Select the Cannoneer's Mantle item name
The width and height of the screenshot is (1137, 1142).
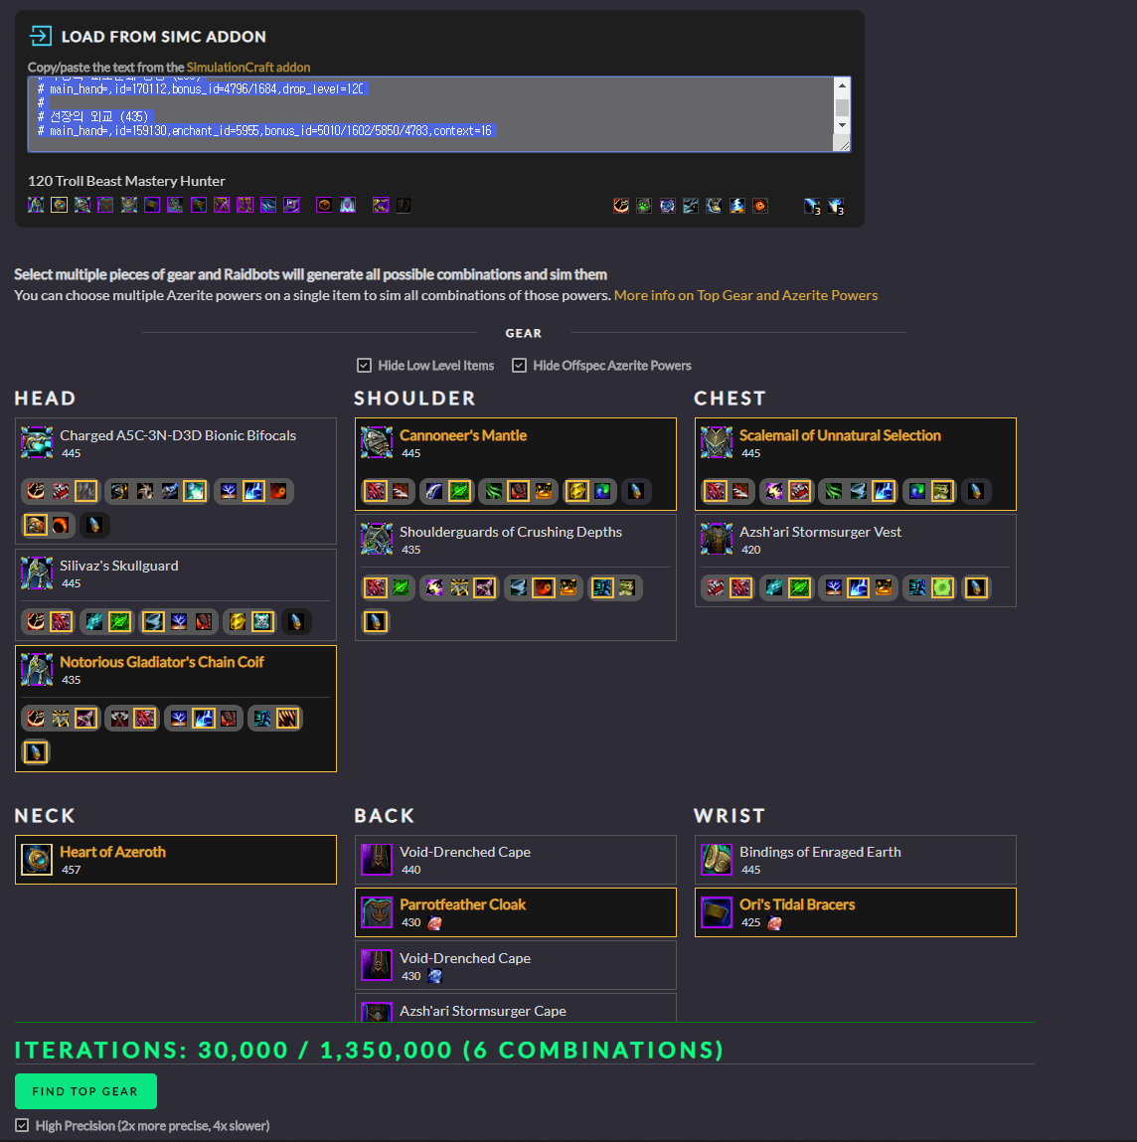(x=463, y=434)
